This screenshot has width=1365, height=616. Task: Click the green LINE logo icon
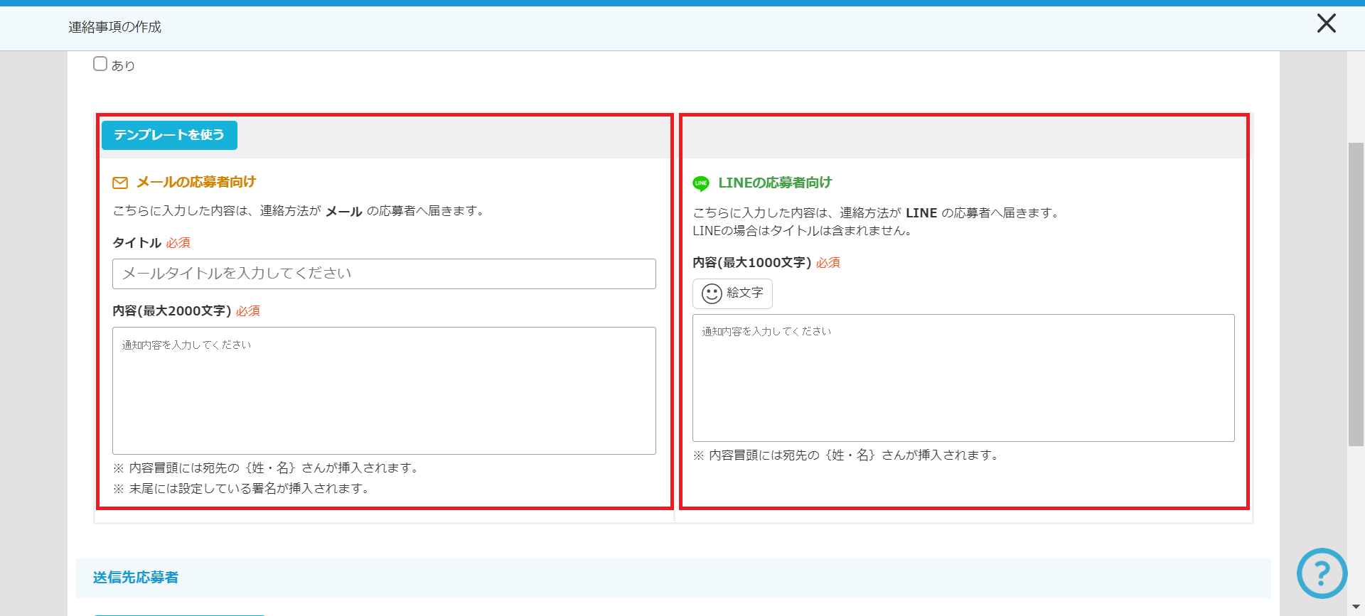[x=701, y=183]
